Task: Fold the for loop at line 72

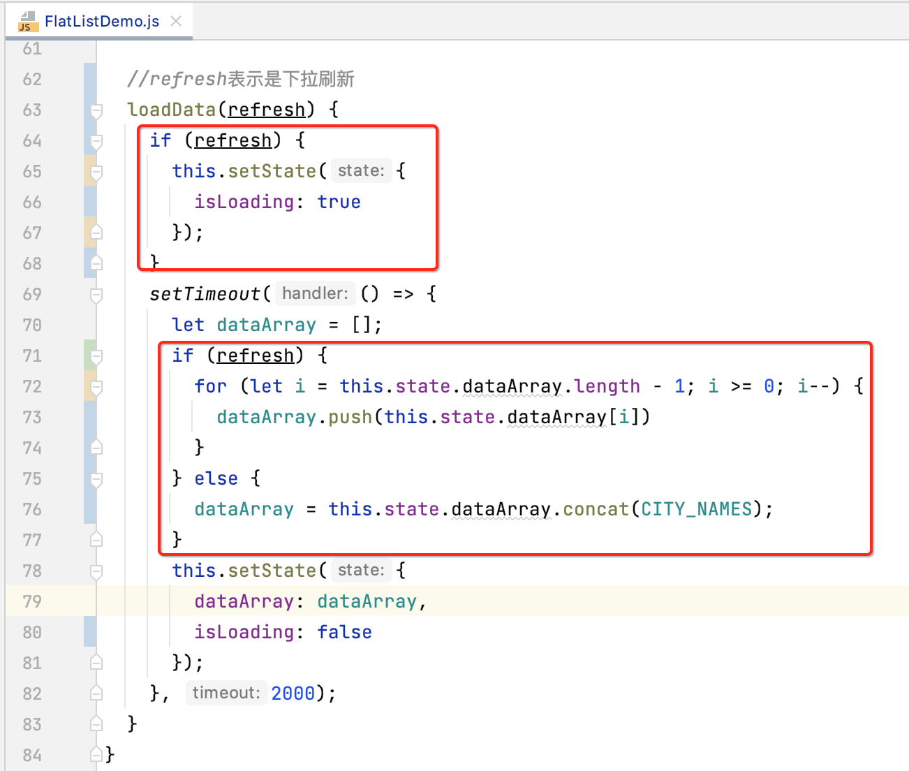Action: pos(96,387)
